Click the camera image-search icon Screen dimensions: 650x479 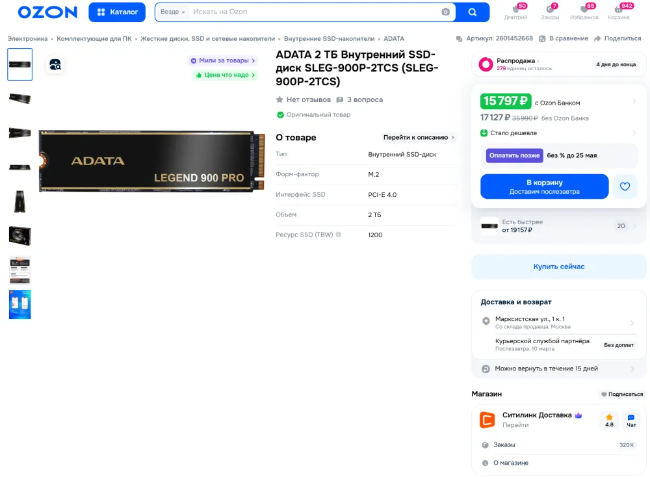pos(445,12)
